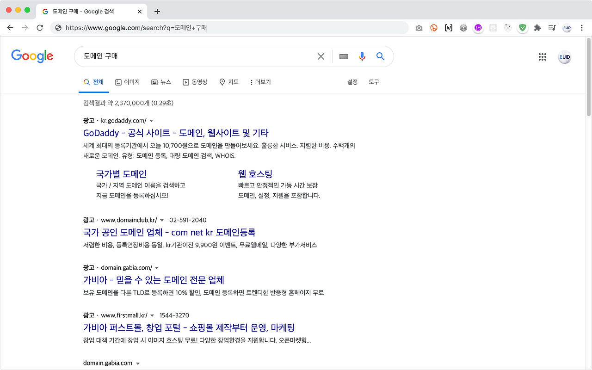Go back using the browser back arrow
Image resolution: width=592 pixels, height=370 pixels.
(x=10, y=28)
